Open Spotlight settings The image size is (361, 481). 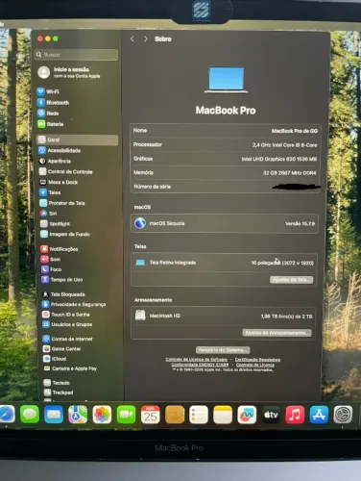click(55, 224)
